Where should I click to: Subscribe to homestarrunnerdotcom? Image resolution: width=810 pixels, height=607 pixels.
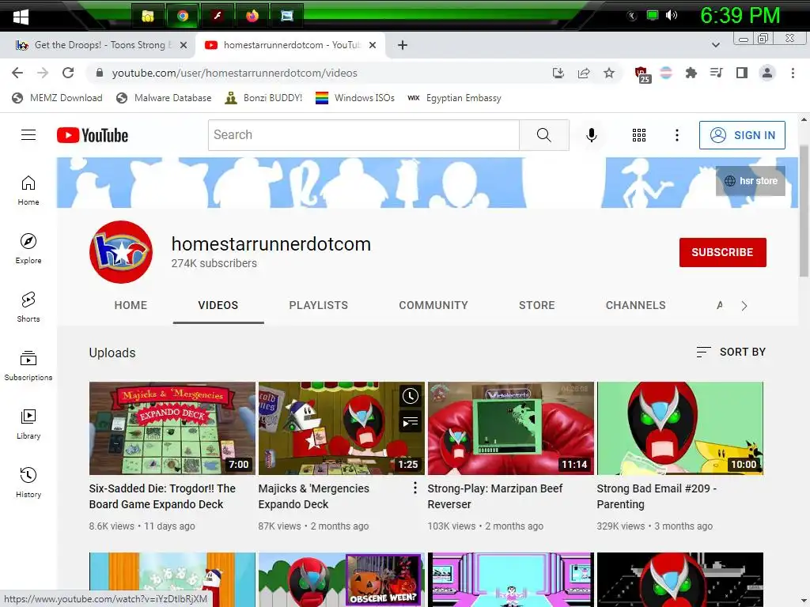click(x=723, y=252)
